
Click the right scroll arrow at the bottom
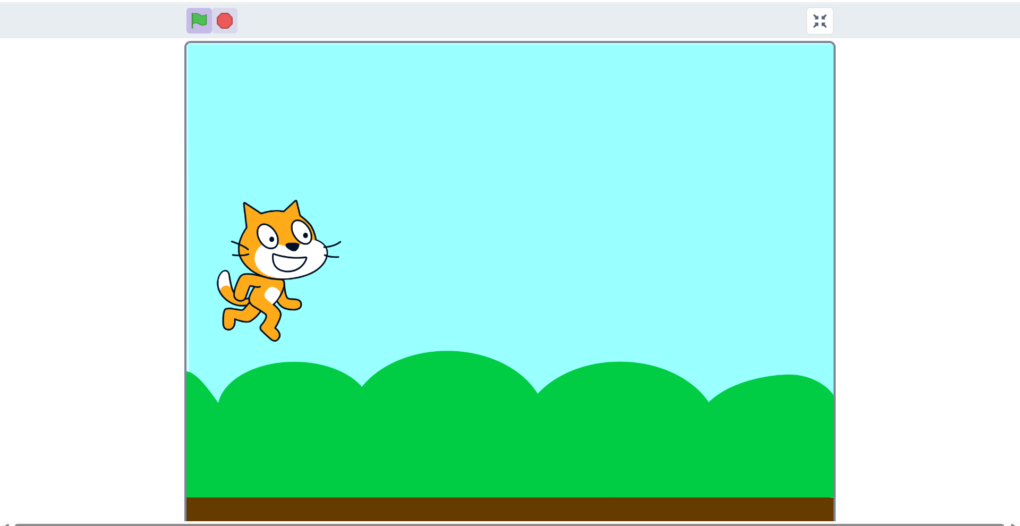[x=1014, y=524]
